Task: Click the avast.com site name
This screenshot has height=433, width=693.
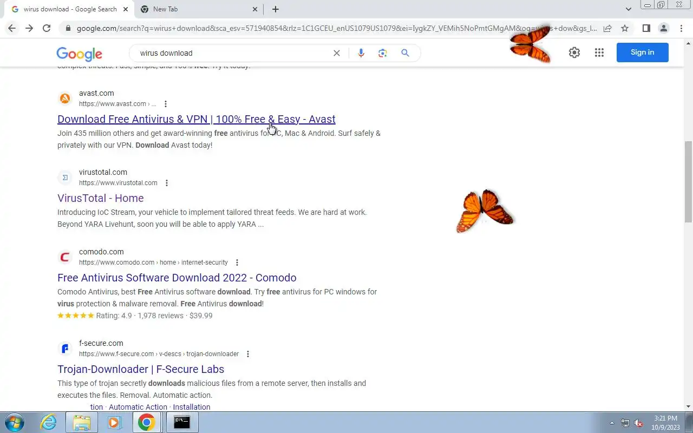Action: (96, 93)
